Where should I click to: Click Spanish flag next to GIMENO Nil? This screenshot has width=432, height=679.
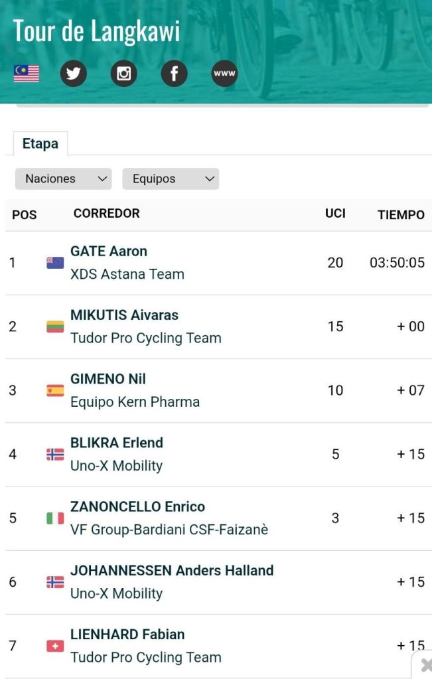55,390
